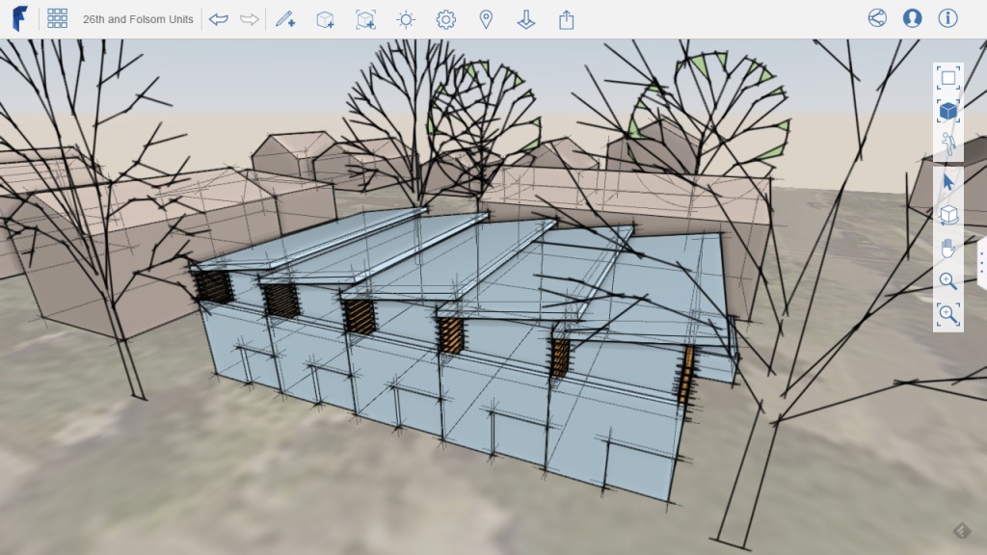Click the location pin tool
Image resolution: width=987 pixels, height=555 pixels.
486,18
